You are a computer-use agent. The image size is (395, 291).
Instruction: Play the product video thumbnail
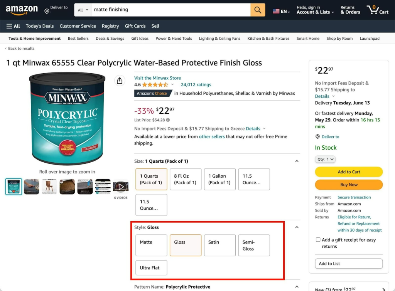pyautogui.click(x=121, y=187)
